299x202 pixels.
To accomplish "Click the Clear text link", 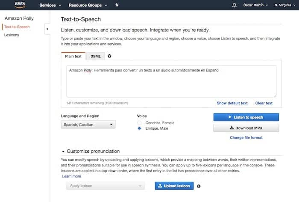I will click(264, 103).
